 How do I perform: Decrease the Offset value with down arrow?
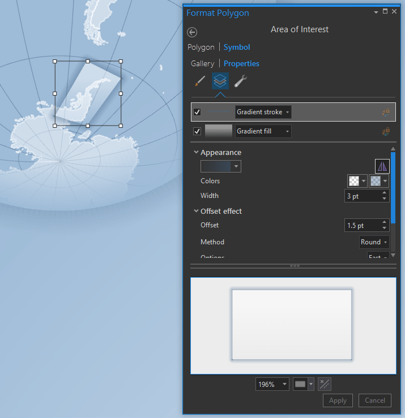[384, 228]
